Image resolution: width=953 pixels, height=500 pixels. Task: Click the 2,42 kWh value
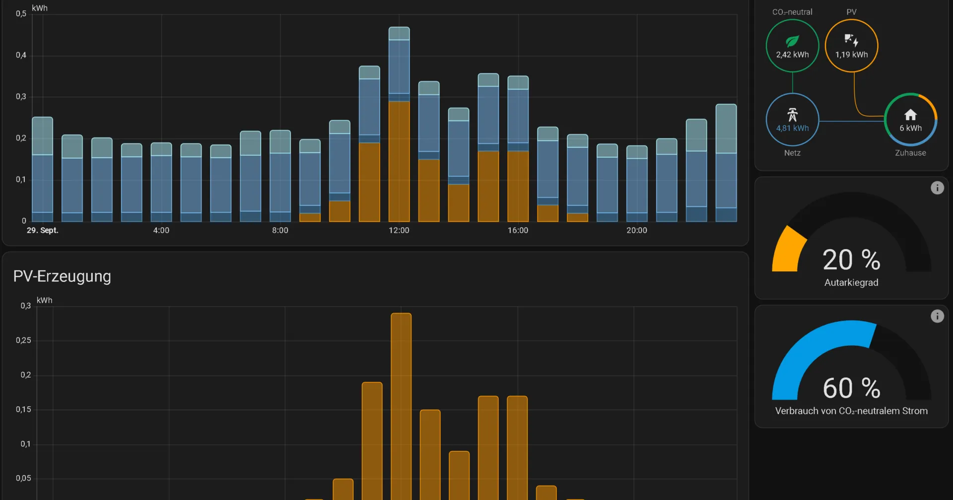click(792, 55)
